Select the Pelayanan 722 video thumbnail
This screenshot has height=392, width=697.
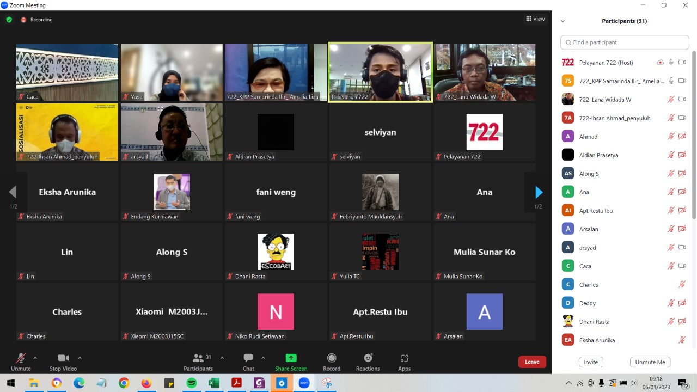click(x=380, y=72)
